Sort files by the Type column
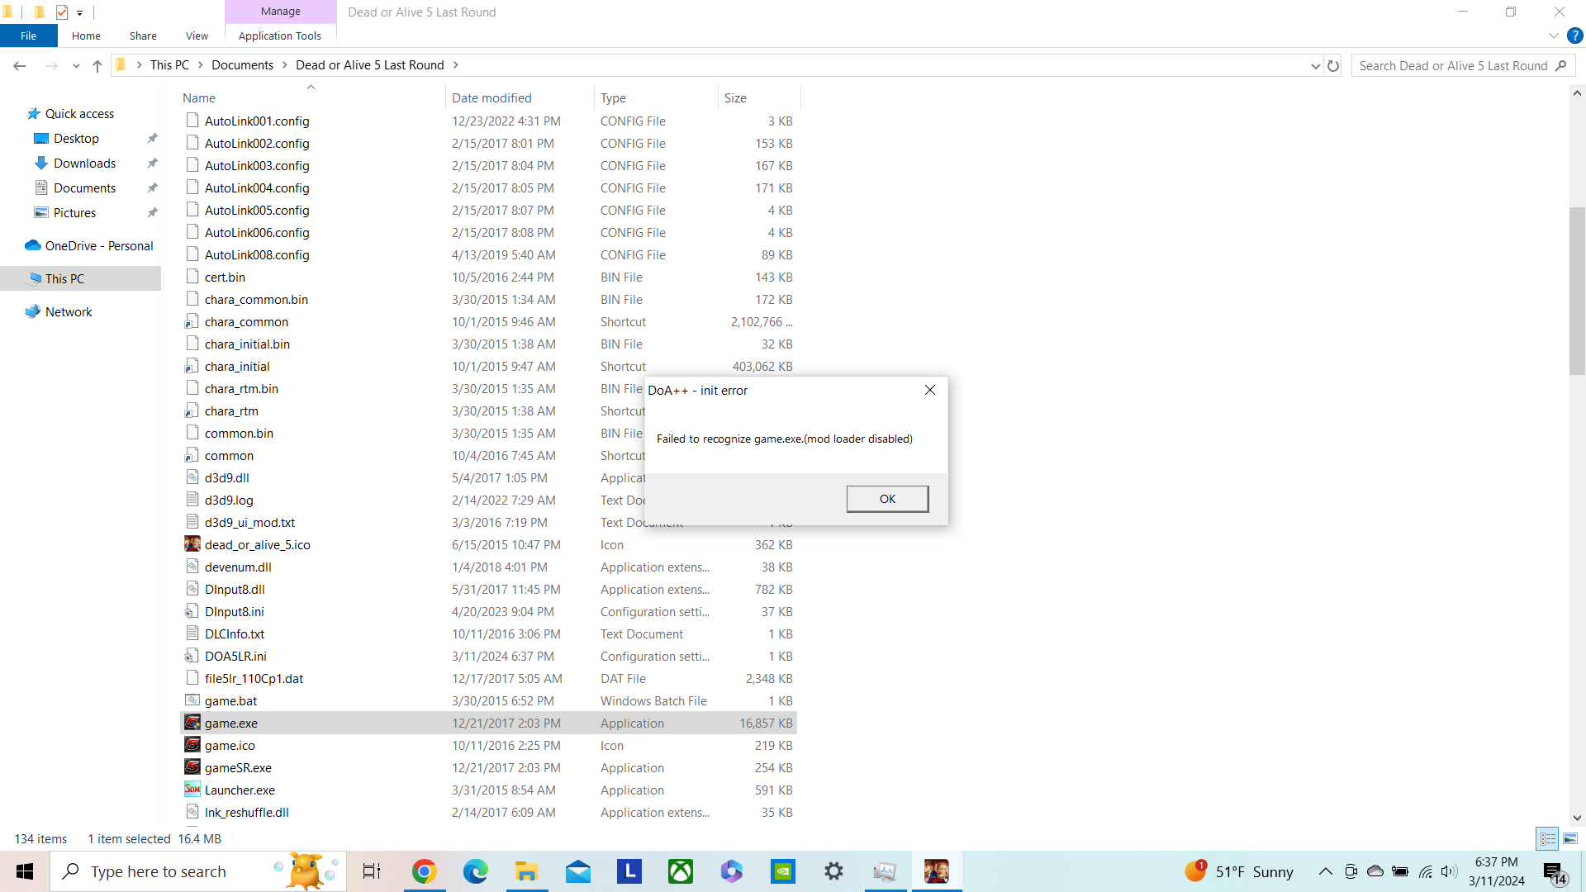1586x892 pixels. point(613,97)
